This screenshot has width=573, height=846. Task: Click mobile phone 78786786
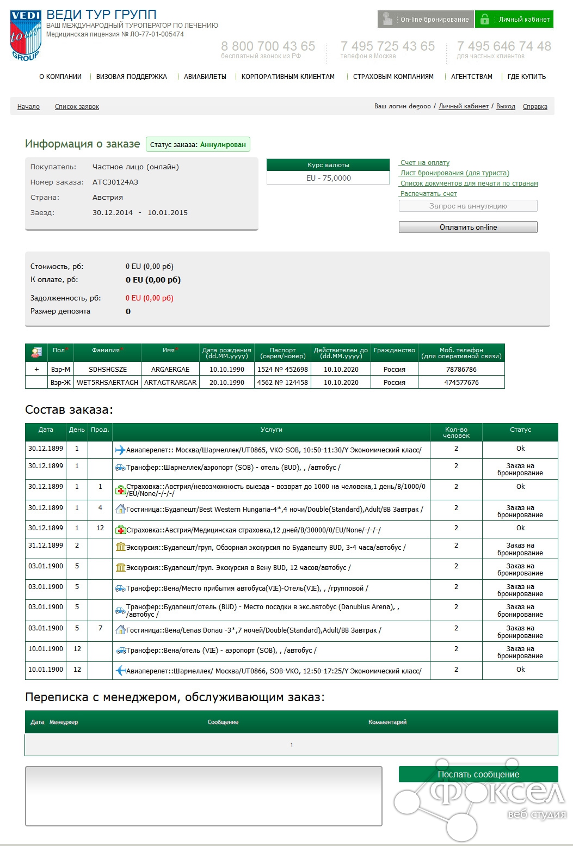(x=461, y=369)
